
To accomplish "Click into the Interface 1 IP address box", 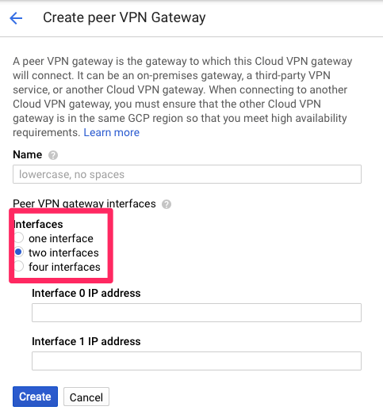I will [197, 361].
